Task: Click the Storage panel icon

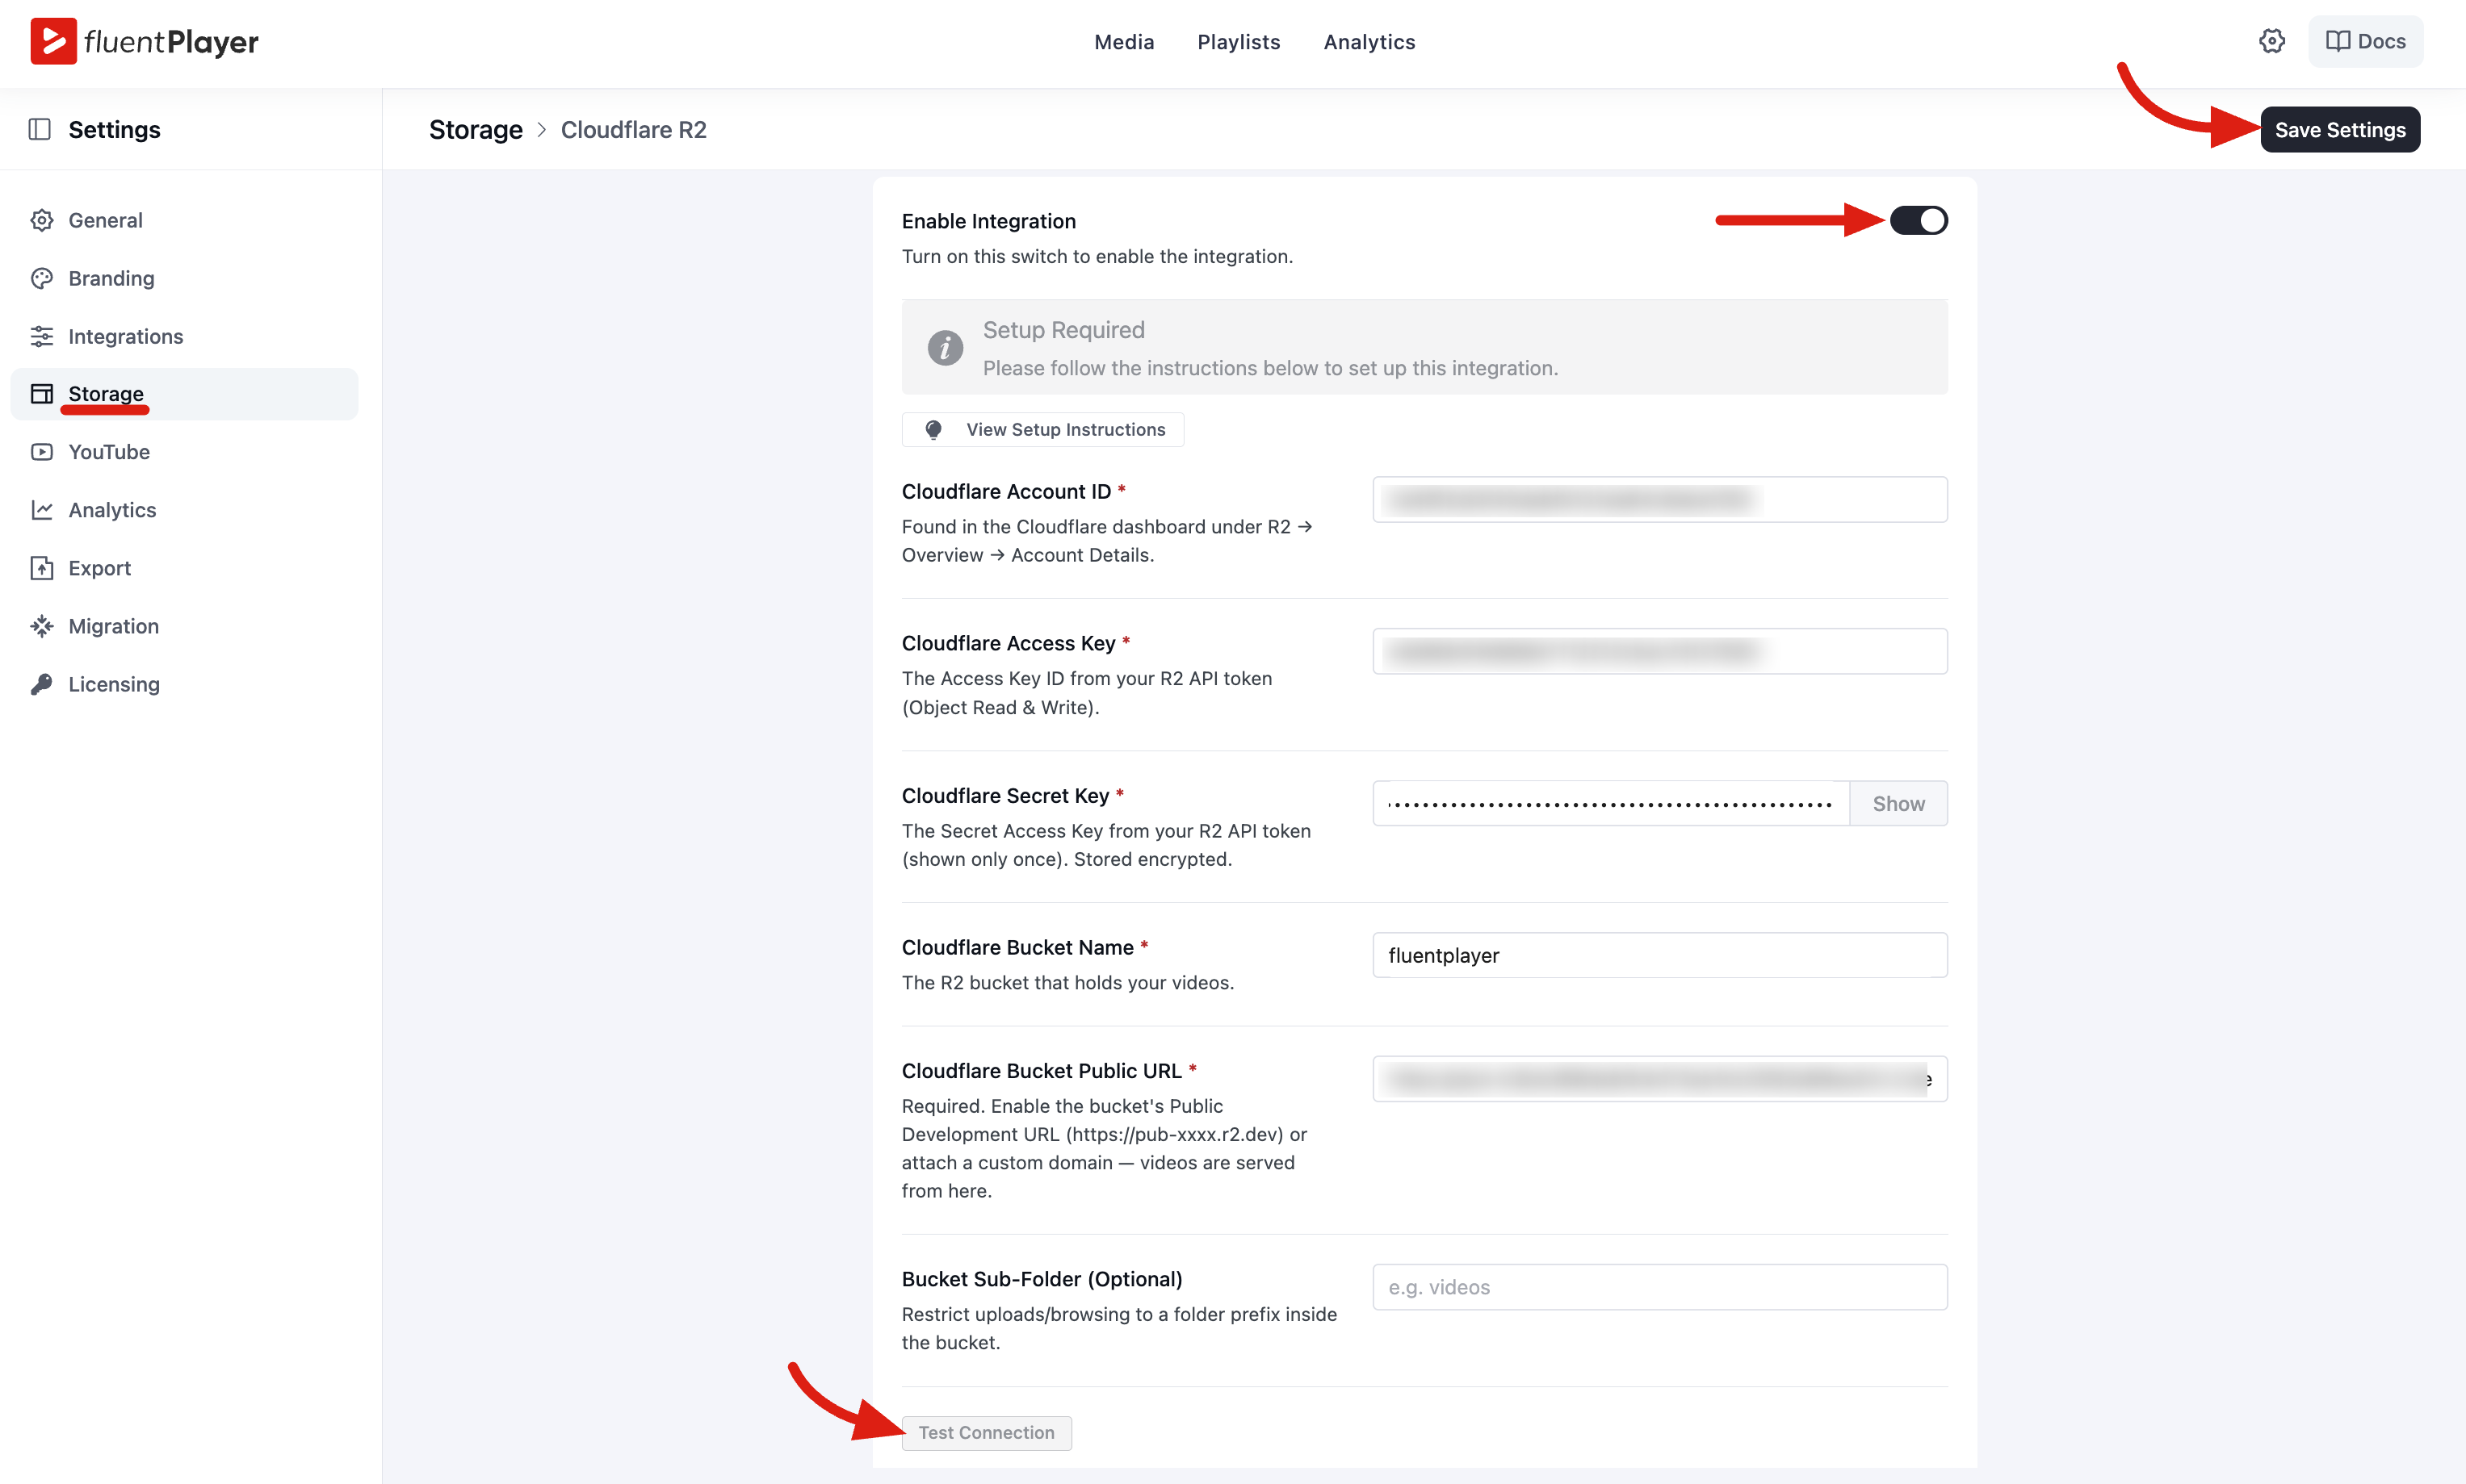Action: tap(41, 394)
